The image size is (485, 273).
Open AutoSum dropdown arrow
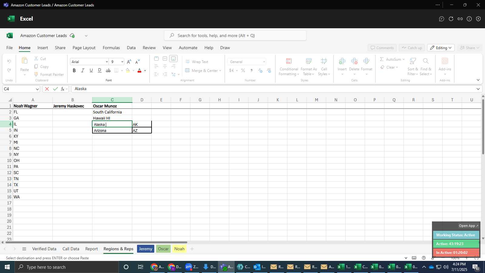click(x=403, y=59)
